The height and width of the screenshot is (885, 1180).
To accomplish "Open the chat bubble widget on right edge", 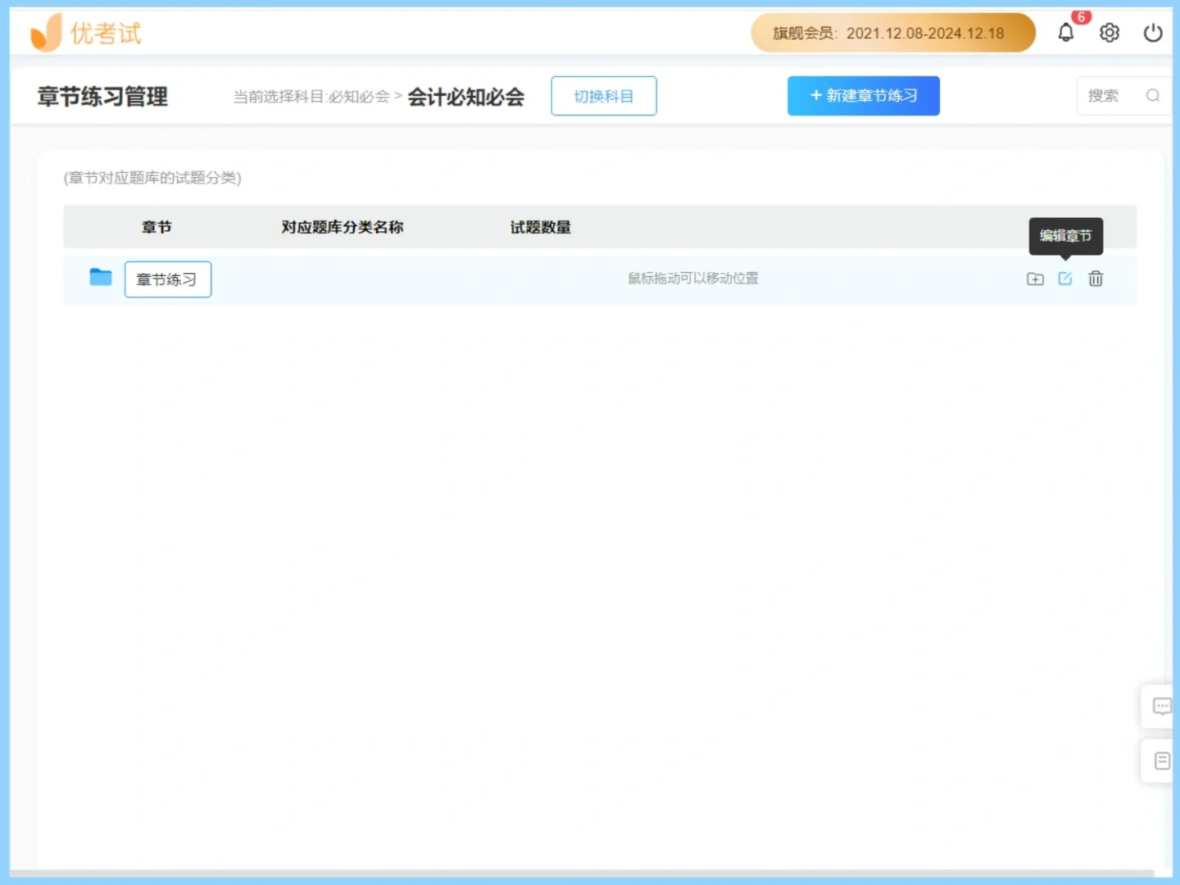I will tap(1161, 706).
